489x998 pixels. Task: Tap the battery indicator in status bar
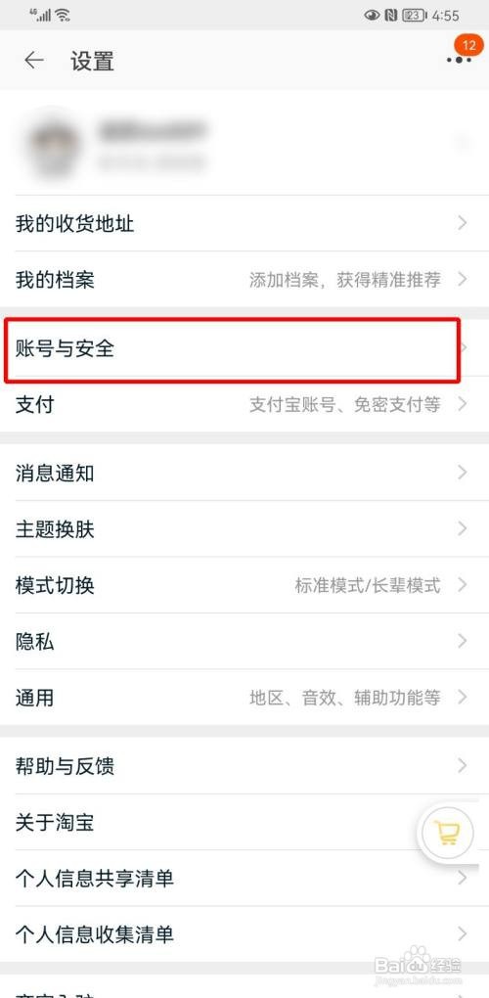[414, 15]
